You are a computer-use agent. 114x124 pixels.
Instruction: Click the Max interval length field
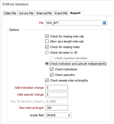57,108
